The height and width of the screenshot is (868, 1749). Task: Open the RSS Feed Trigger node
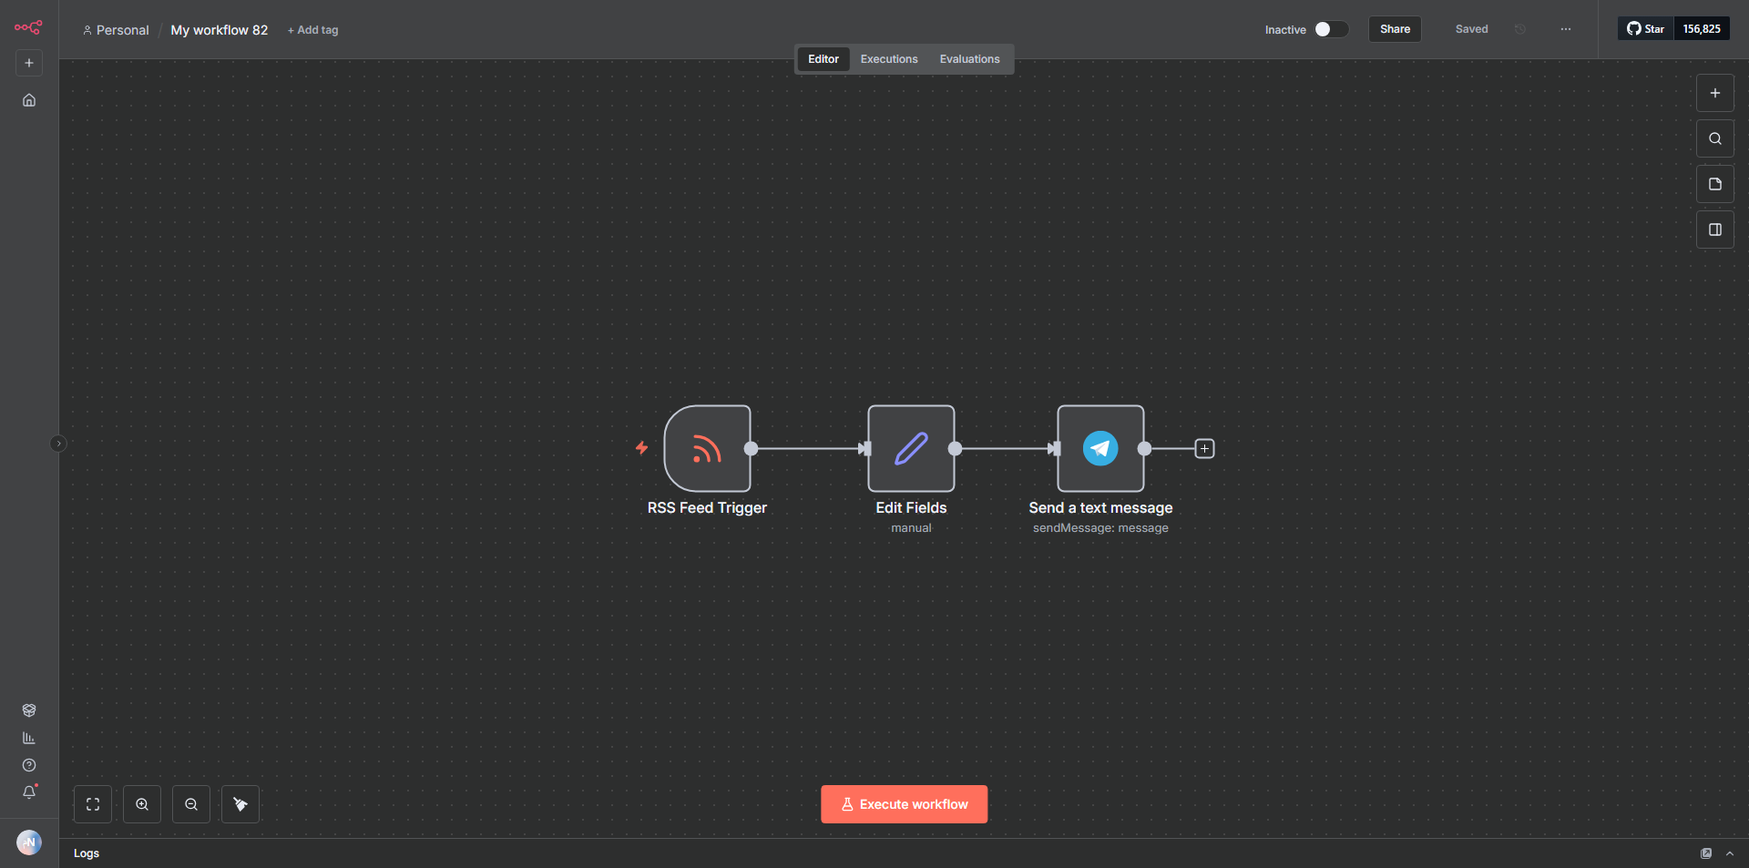[x=707, y=448]
